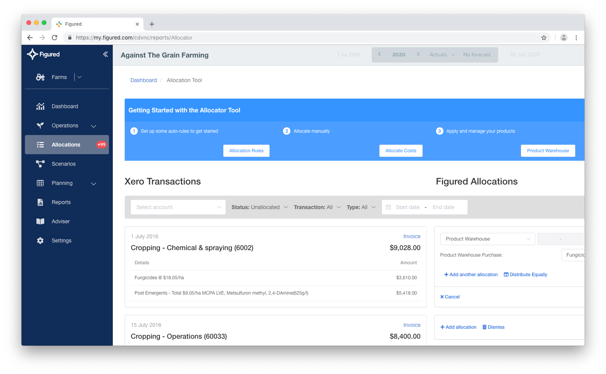Open the 1 July 2016 Invoice link
This screenshot has width=606, height=374.
click(412, 236)
